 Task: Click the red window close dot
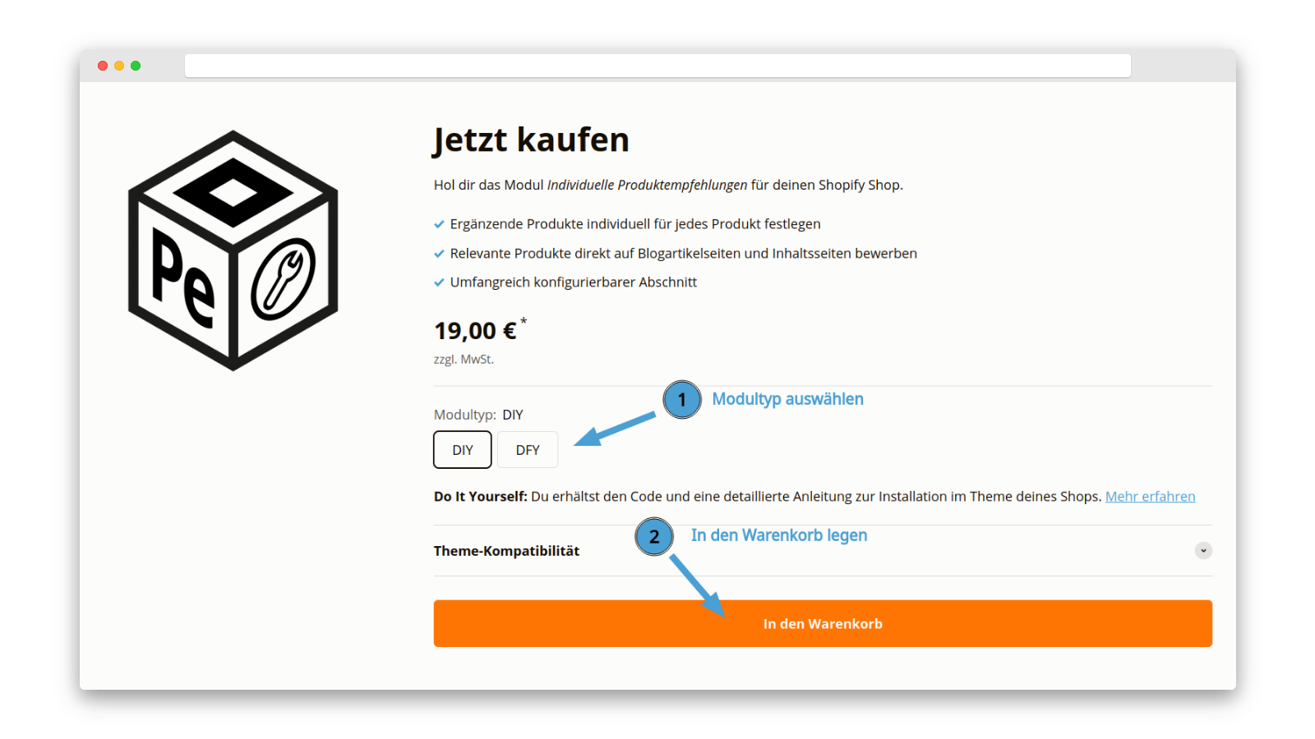coord(103,66)
